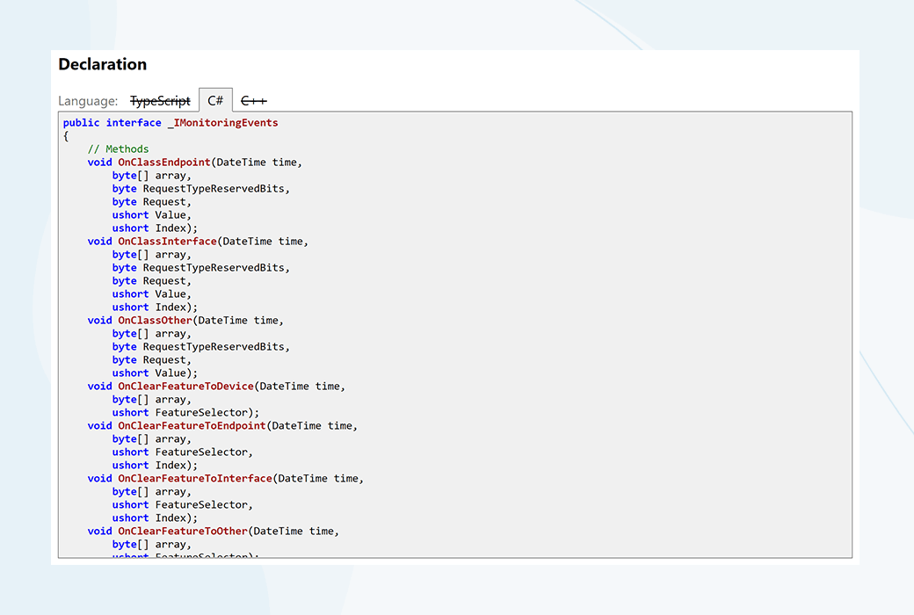Click the '// Methods' comment line
This screenshot has width=914, height=615.
[x=118, y=149]
